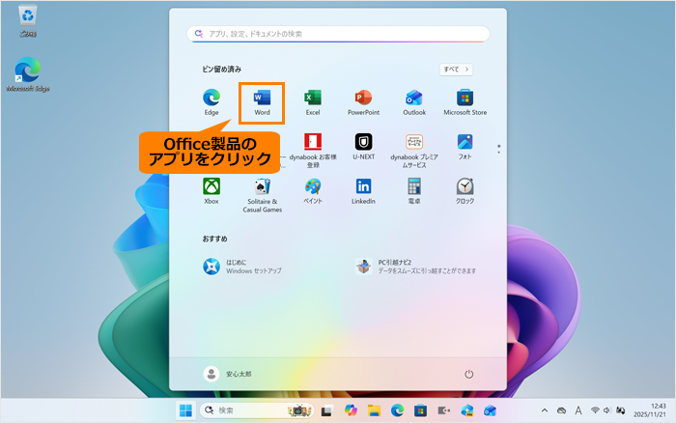Open the Wi-Fi network tray icon
This screenshot has height=423, width=676.
(595, 410)
